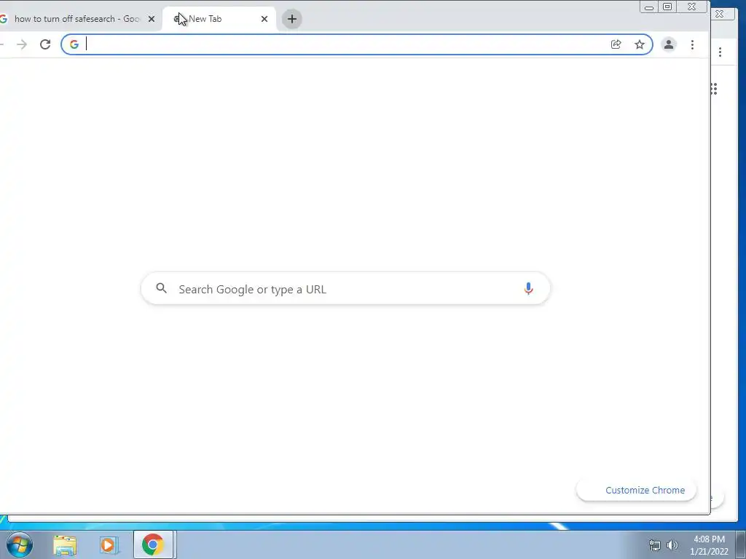This screenshot has width=746, height=559.
Task: Open the apps grid in background window
Action: tap(714, 89)
